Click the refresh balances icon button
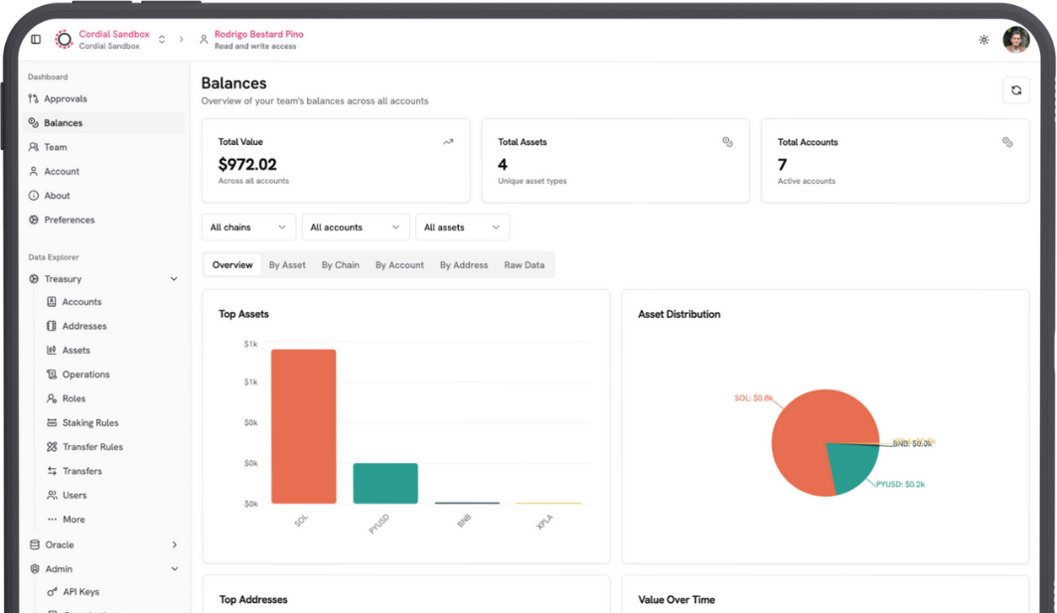The width and height of the screenshot is (1057, 613). click(x=1015, y=90)
